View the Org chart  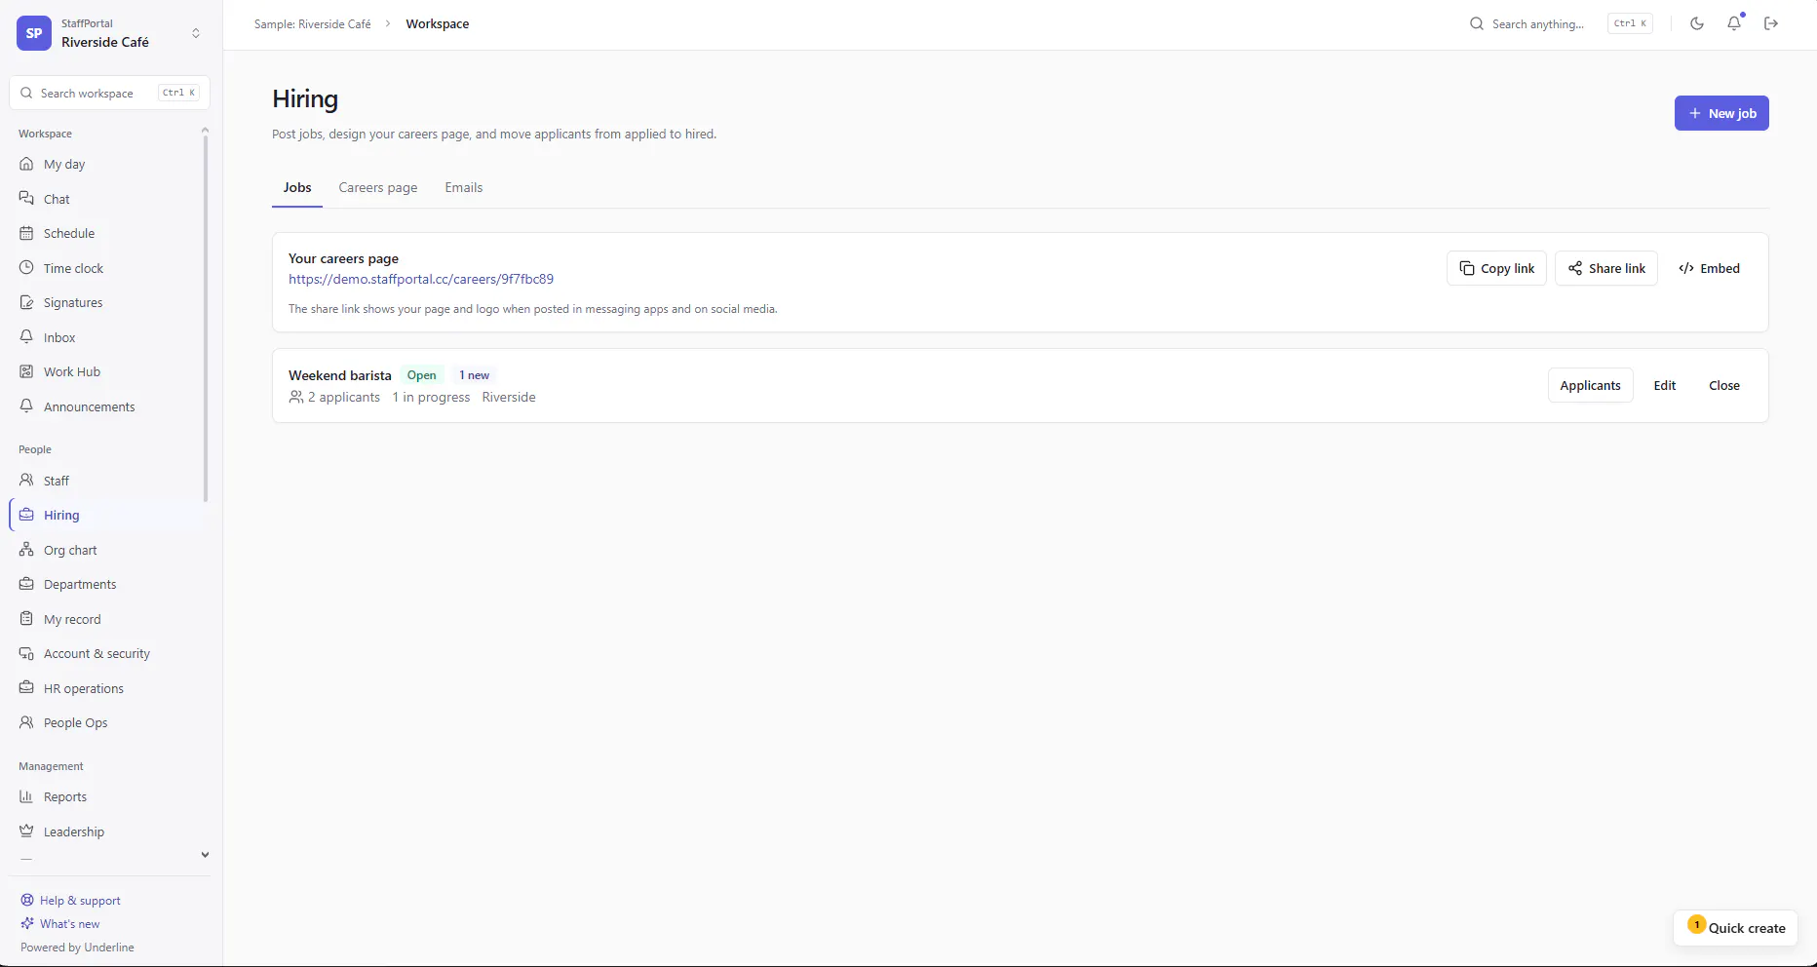pyautogui.click(x=107, y=550)
